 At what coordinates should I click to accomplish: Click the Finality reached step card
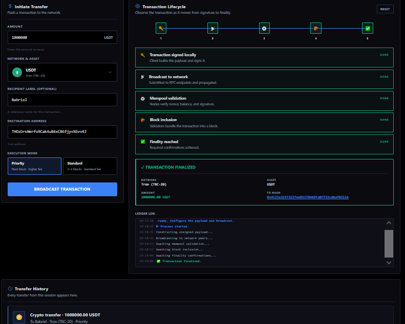click(x=264, y=144)
